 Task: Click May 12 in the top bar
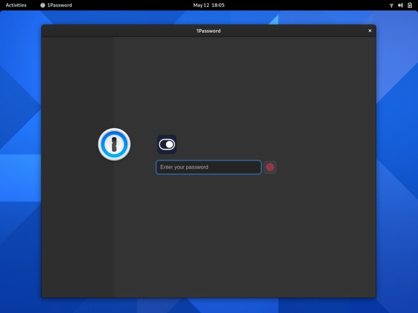[x=200, y=5]
